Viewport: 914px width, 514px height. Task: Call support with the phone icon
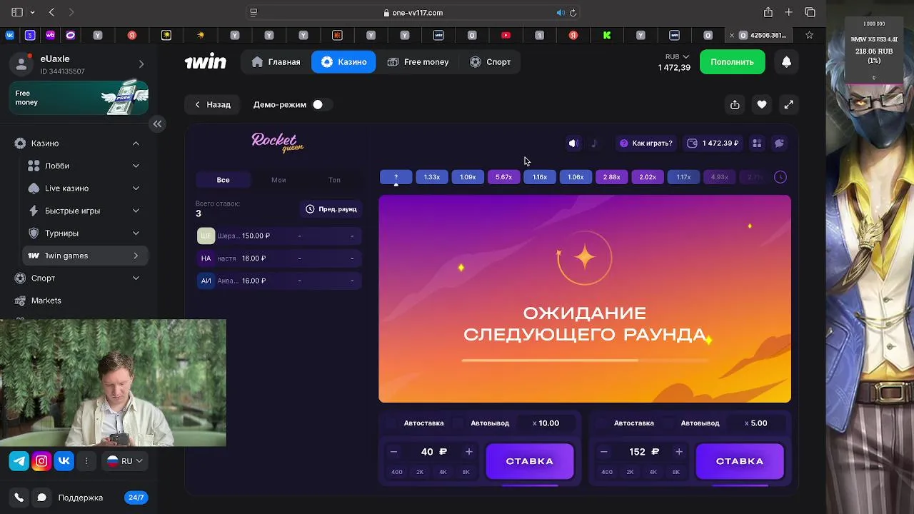[x=19, y=498]
